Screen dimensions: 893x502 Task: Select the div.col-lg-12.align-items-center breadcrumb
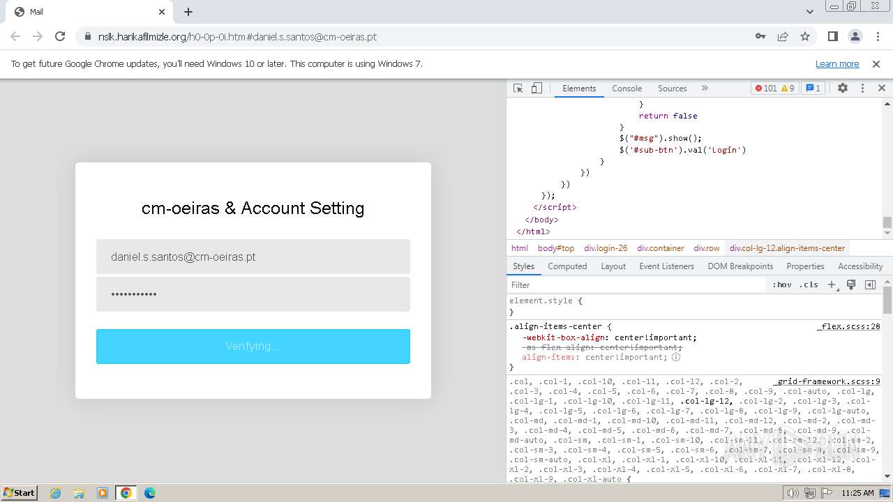coord(787,248)
